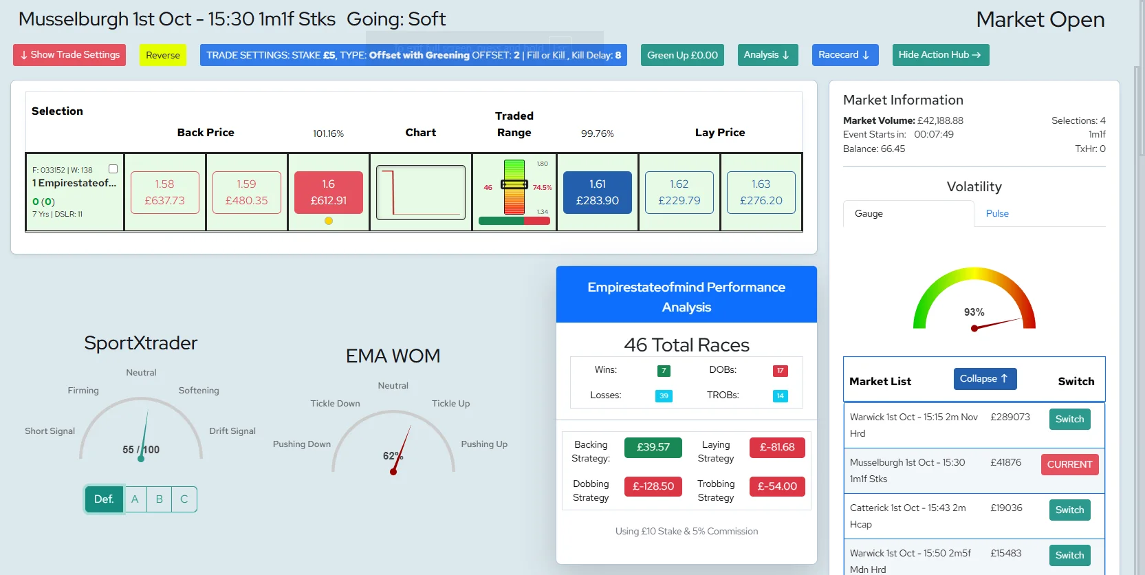The height and width of the screenshot is (575, 1145).
Task: Switch to the Pulse volatility tab
Action: [997, 214]
